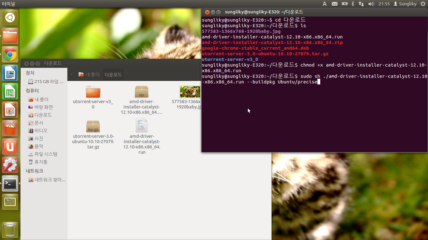The width and height of the screenshot is (428, 240).
Task: Open the messaging envelope indicator
Action: pos(334,4)
